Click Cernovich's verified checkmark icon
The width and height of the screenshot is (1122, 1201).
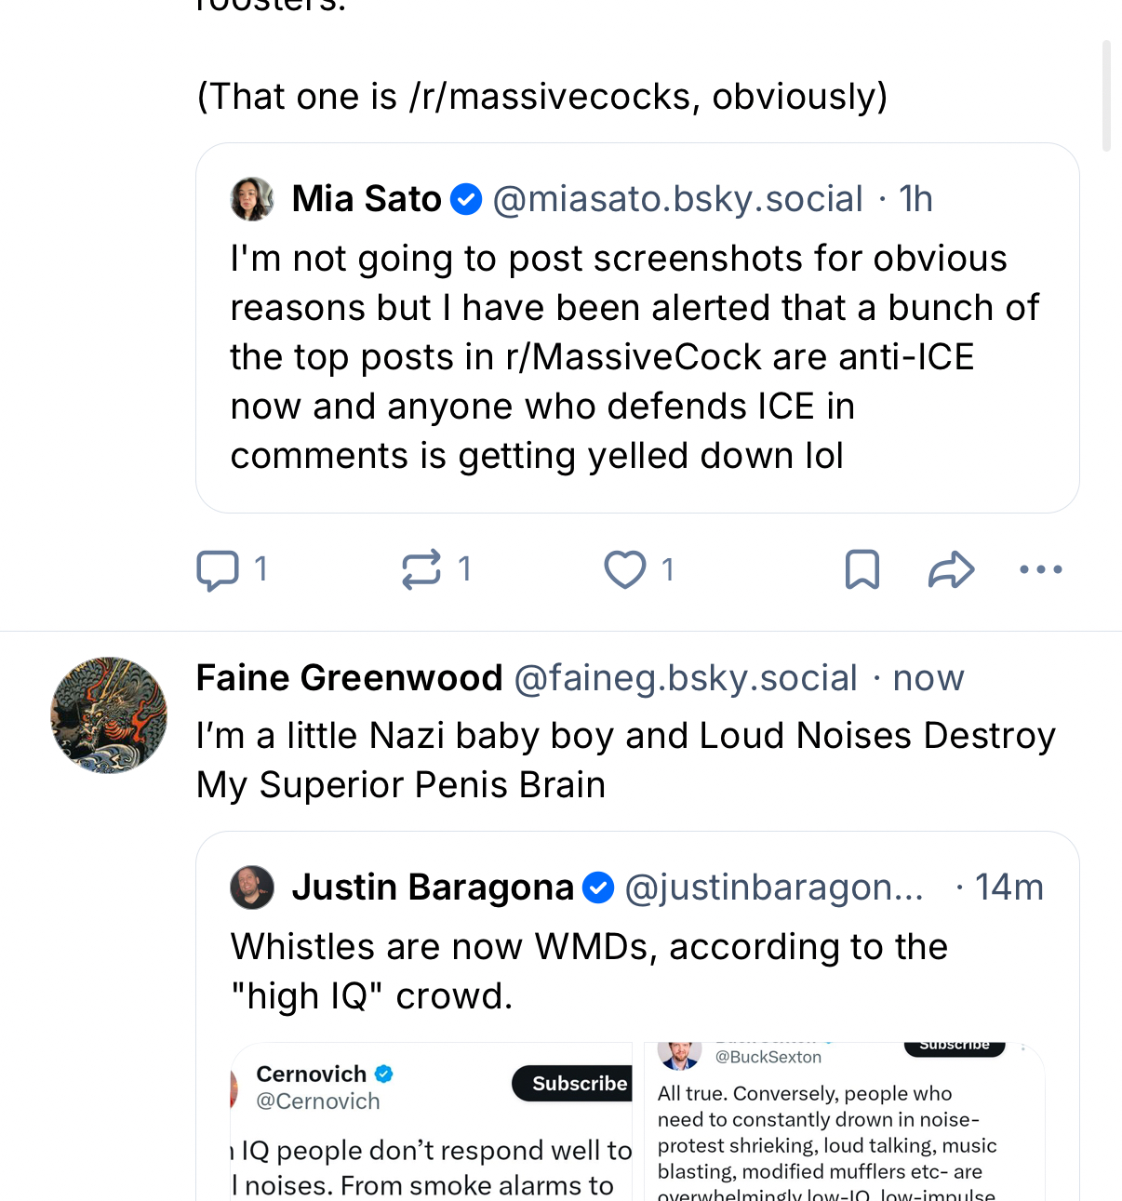pyautogui.click(x=384, y=1074)
